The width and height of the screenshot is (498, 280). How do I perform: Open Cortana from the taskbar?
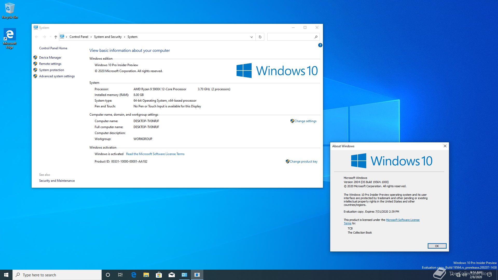pos(108,275)
